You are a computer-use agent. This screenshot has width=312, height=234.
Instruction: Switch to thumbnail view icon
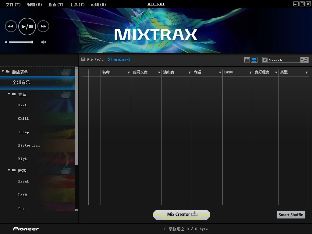[x=247, y=60]
